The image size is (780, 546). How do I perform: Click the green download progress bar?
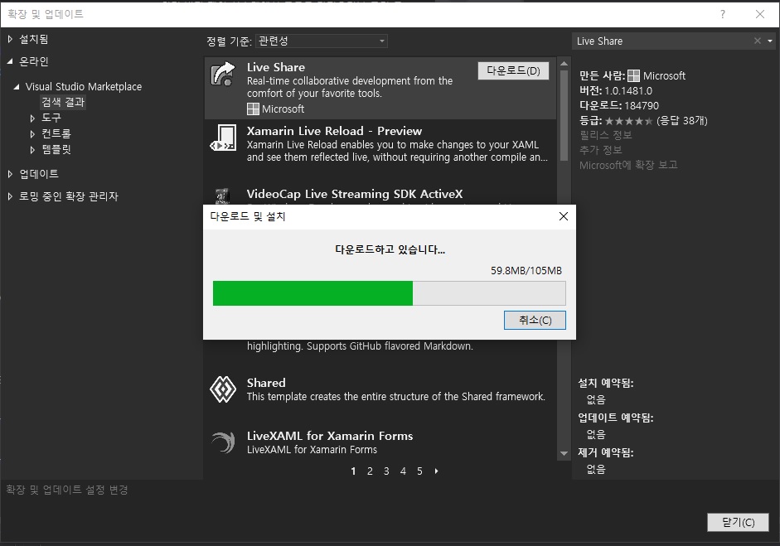pos(312,293)
